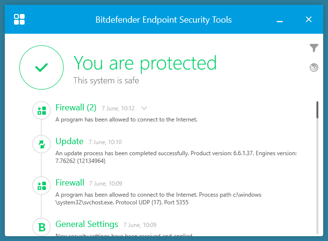Click the filter funnel icon
Viewport: 328px width, 241px height.
(314, 48)
